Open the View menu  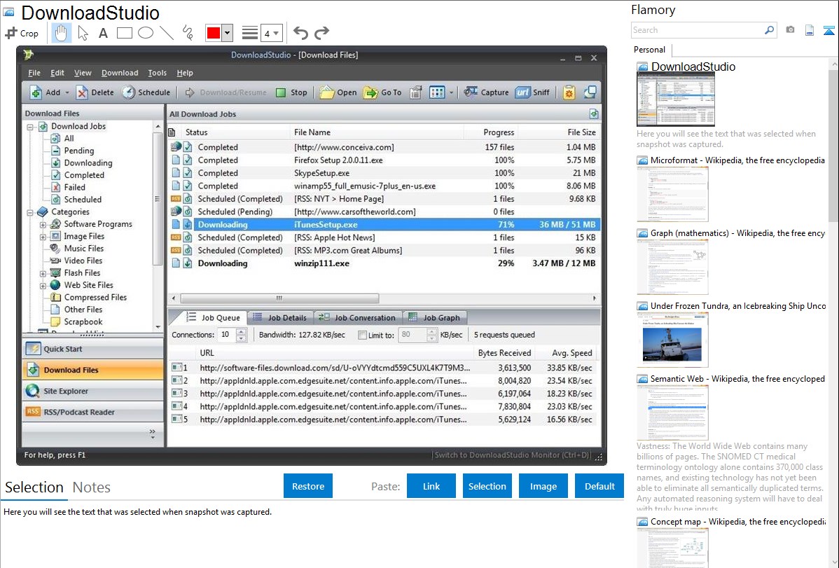(83, 73)
